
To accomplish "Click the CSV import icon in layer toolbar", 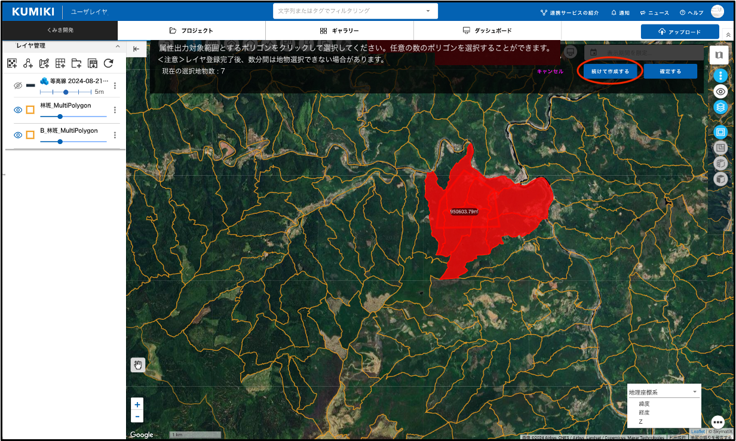I will [93, 63].
